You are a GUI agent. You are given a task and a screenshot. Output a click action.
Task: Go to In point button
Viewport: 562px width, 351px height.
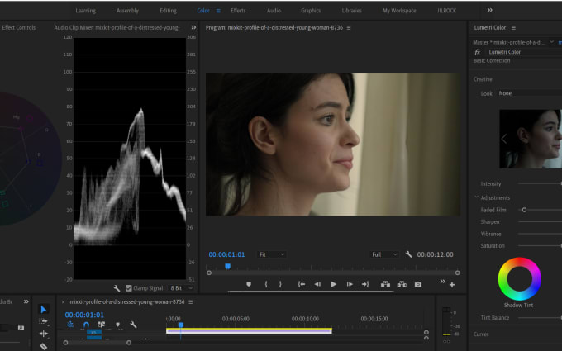[x=302, y=284]
